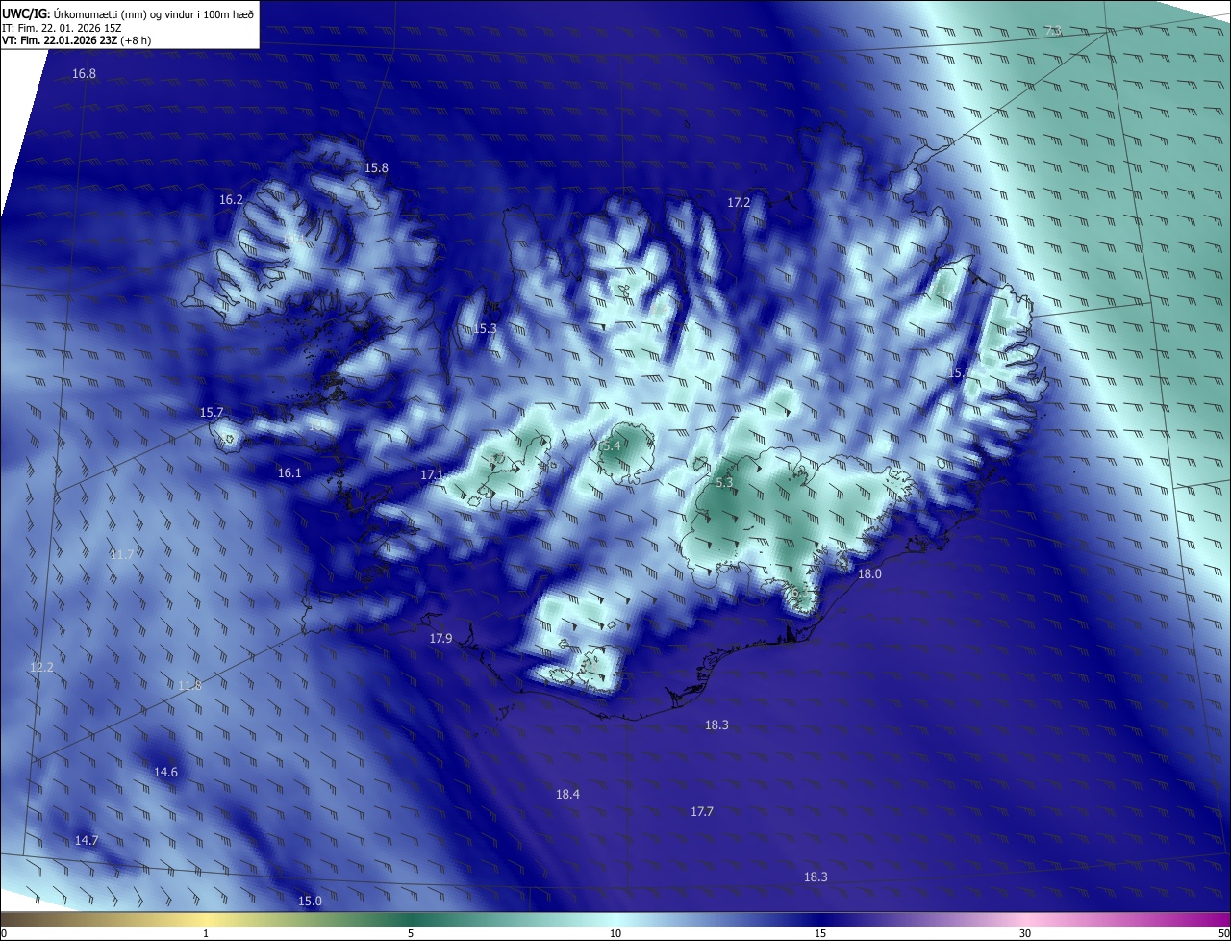Image resolution: width=1231 pixels, height=941 pixels.
Task: Select the 18.4 value label
Action: 567,795
